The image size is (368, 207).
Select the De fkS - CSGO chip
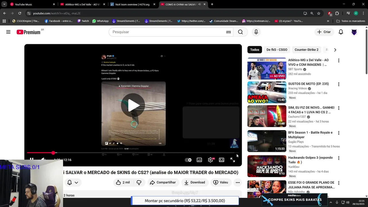[x=277, y=50]
